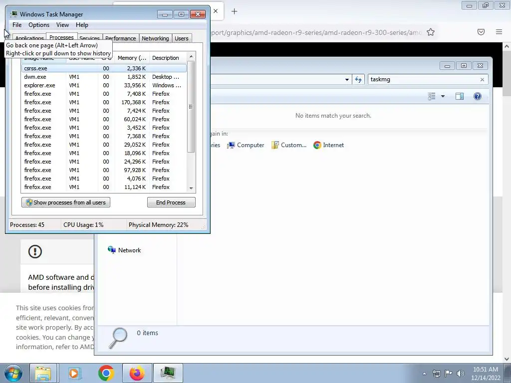Open a new Firefox tab
The image size is (511, 383).
234,11
